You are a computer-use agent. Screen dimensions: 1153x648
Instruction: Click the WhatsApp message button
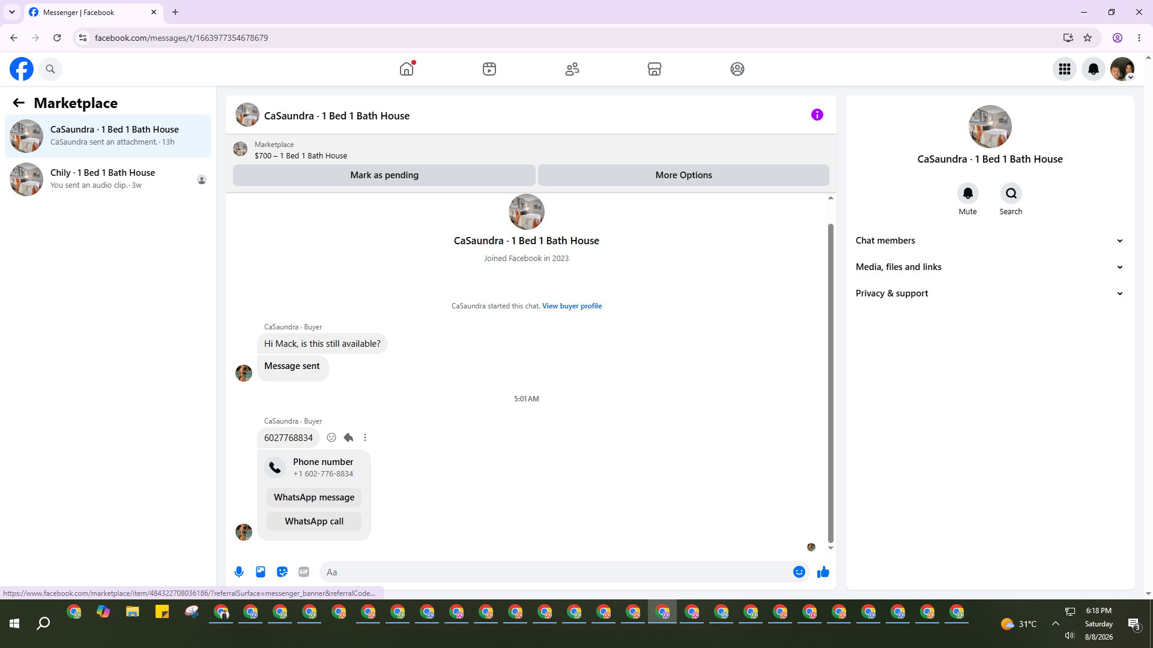coord(314,497)
